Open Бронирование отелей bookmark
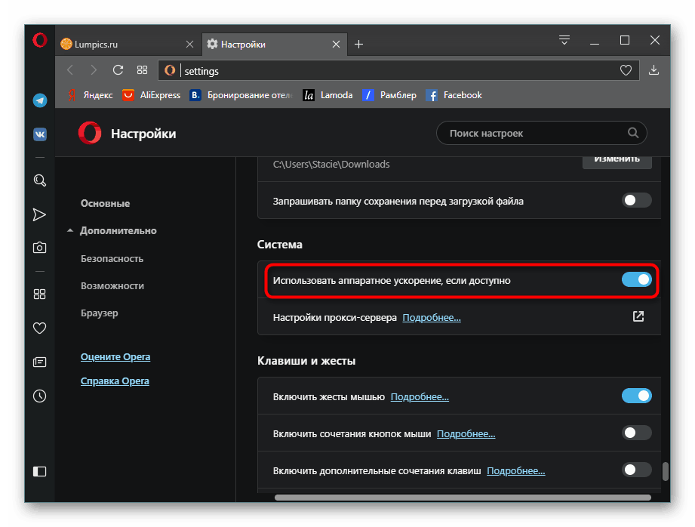 [241, 95]
